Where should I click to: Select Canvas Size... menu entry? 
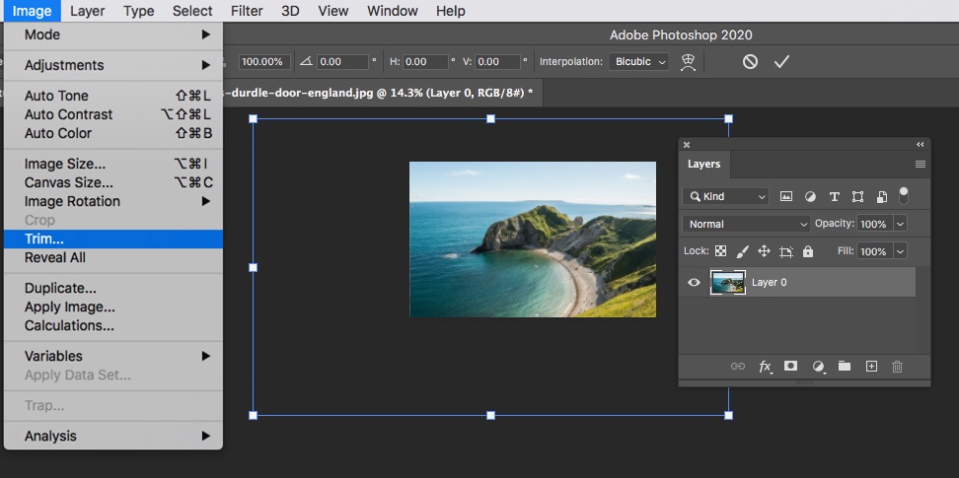pyautogui.click(x=69, y=182)
